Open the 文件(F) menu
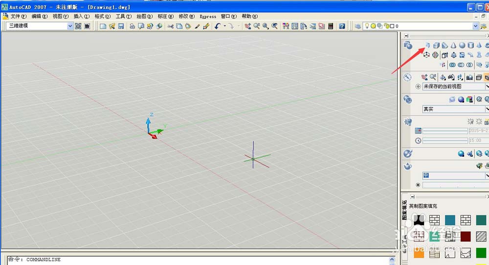The image size is (489, 265). tap(19, 16)
